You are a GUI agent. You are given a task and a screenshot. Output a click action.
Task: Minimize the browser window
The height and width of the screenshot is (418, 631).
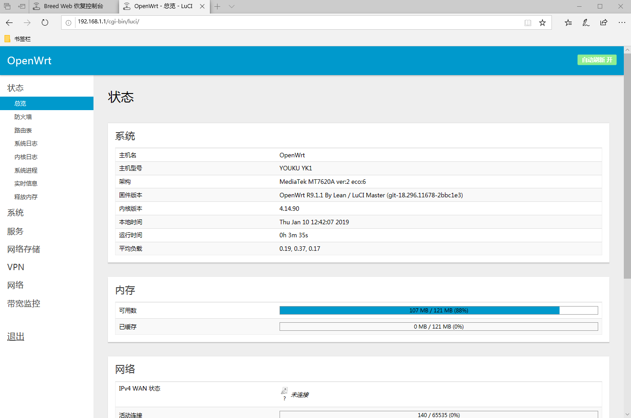click(x=579, y=6)
